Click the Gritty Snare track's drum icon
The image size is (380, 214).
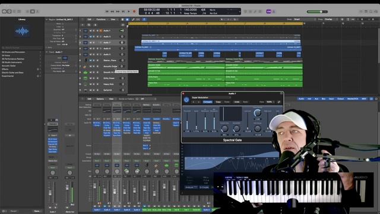point(85,78)
